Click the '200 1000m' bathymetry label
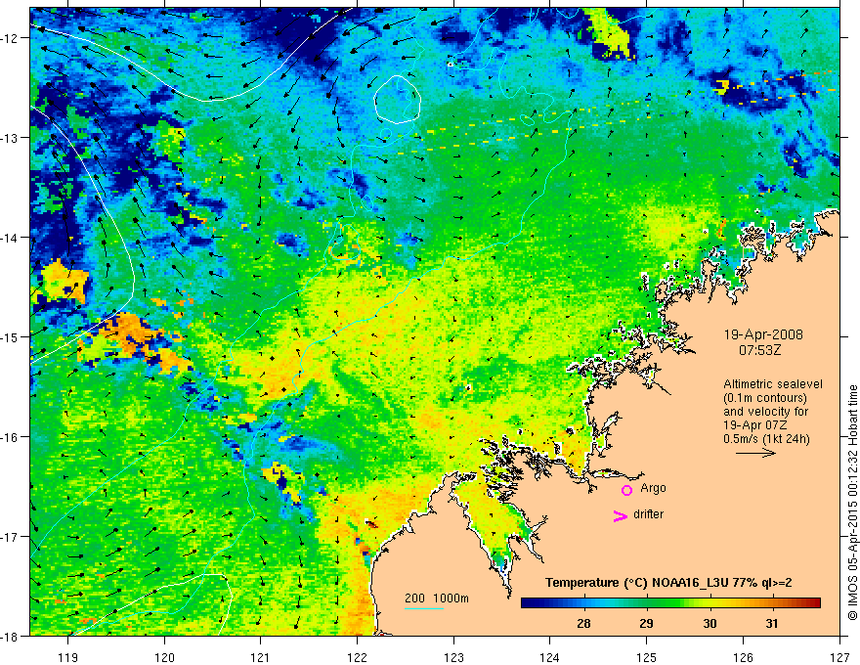The image size is (860, 665). (x=437, y=598)
